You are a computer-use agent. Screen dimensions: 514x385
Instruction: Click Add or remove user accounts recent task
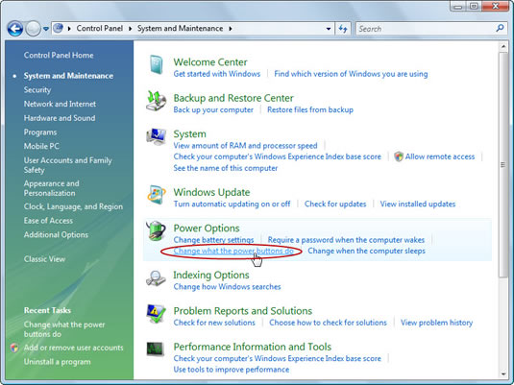coord(73,348)
